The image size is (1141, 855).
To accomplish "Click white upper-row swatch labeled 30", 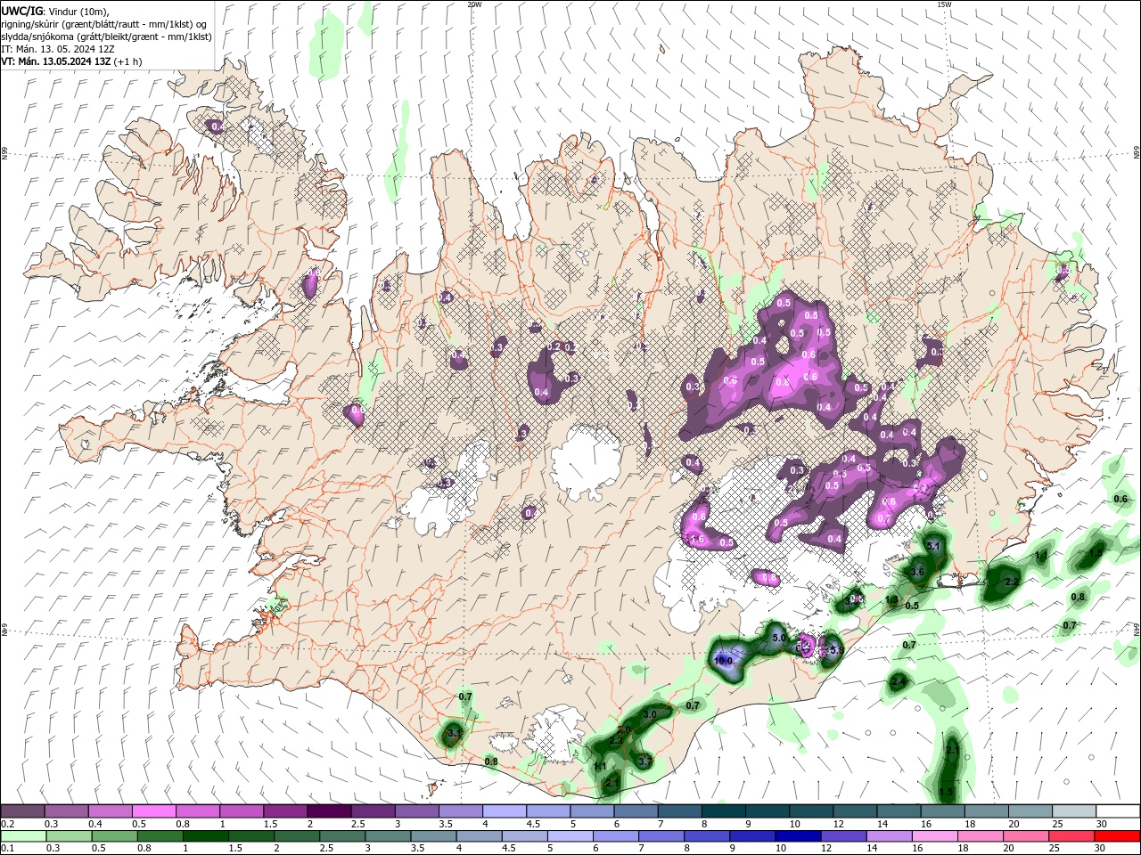I will 1119,811.
